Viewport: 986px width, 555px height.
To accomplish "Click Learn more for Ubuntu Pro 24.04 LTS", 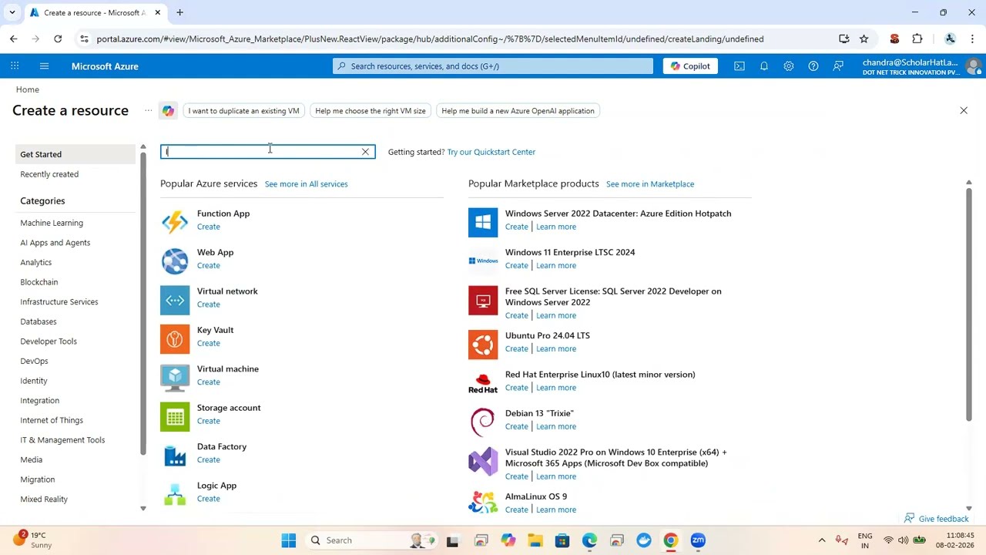I will click(556, 349).
